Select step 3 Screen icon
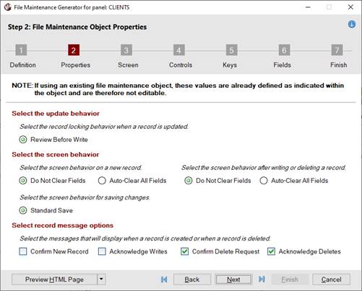The image size is (362, 291). 126,50
